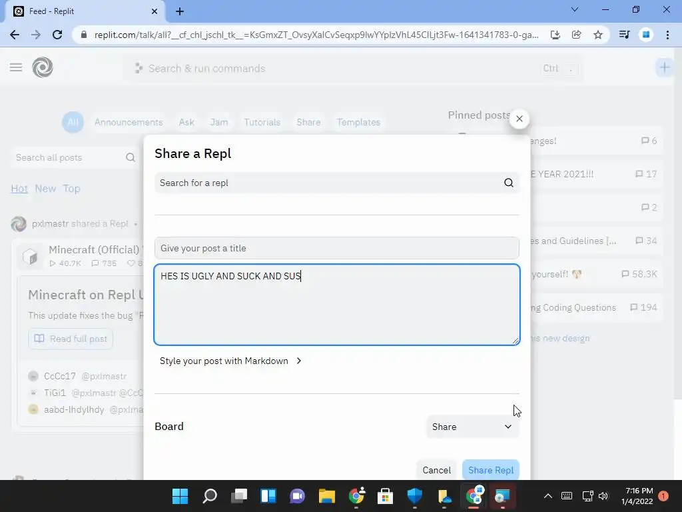Open the Board dropdown showing Share
Screen dimensions: 682x512
pos(472,427)
